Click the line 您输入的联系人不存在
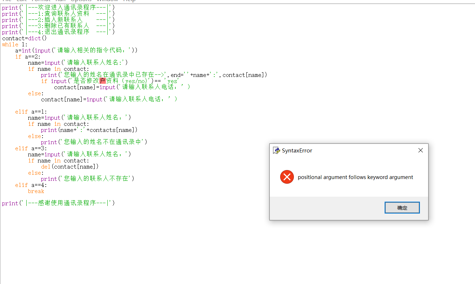Viewport: 475px width, 284px height. click(88, 179)
